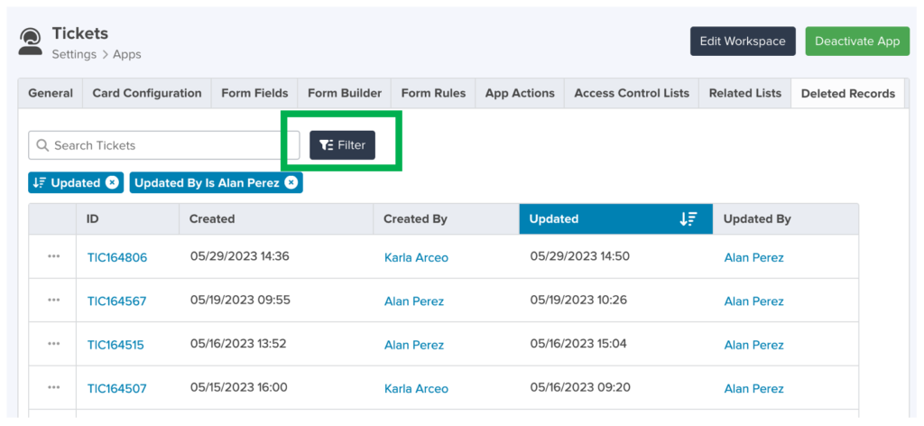Image resolution: width=924 pixels, height=426 pixels.
Task: Open Updated By Alan Perez link for TIC164515
Action: point(754,345)
